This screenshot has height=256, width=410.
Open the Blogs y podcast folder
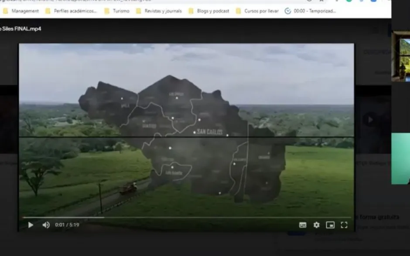click(208, 11)
